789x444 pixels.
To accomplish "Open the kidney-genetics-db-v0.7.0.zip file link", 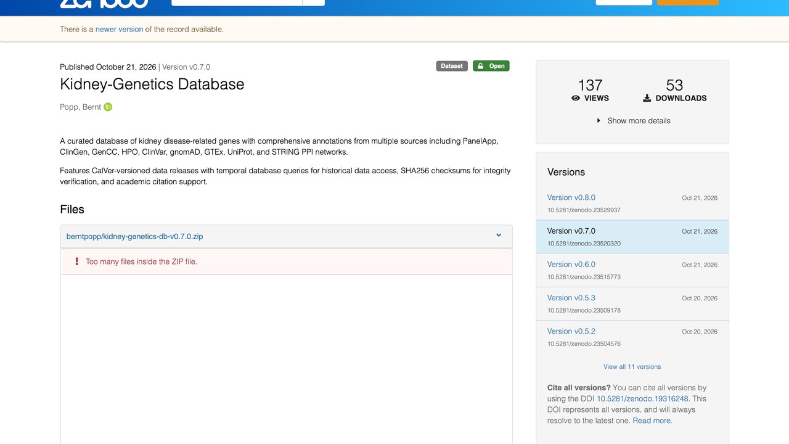I will coord(135,236).
